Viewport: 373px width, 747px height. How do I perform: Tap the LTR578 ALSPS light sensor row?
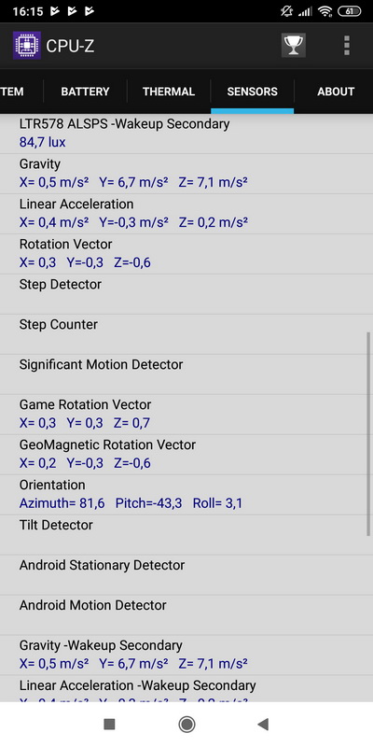point(186,134)
